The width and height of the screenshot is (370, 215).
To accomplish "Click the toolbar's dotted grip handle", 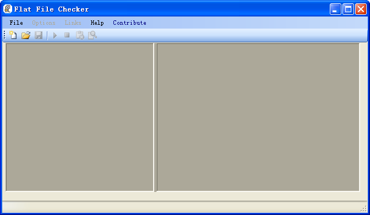I will [x=4, y=35].
